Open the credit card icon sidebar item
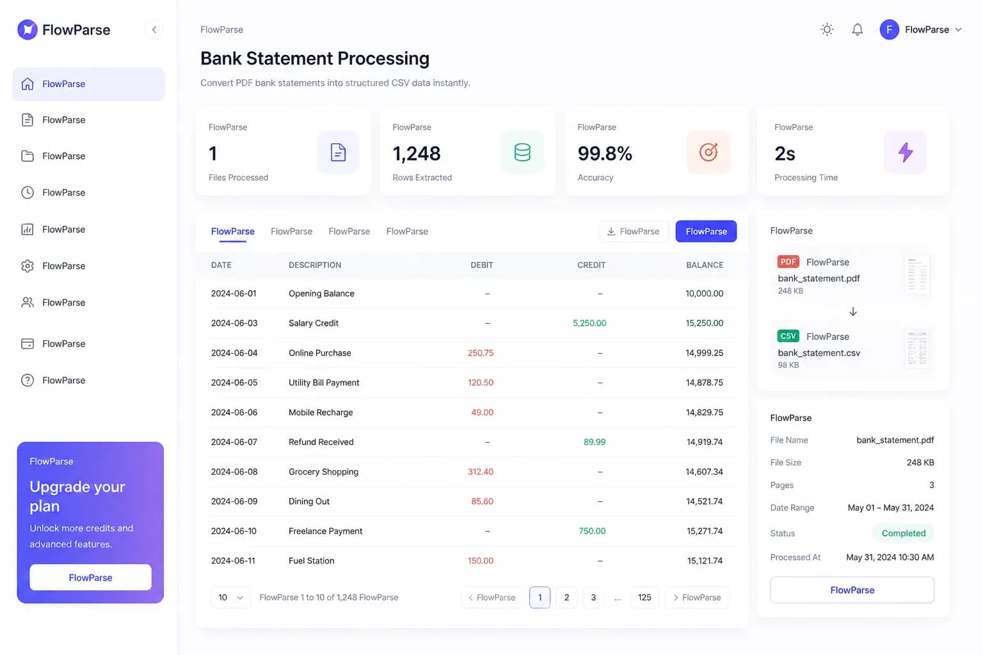Image resolution: width=983 pixels, height=655 pixels. (x=28, y=343)
